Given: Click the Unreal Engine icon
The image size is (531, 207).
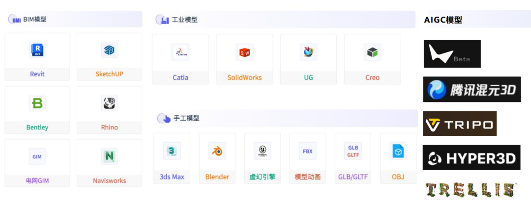Looking at the screenshot, I should pos(263,151).
